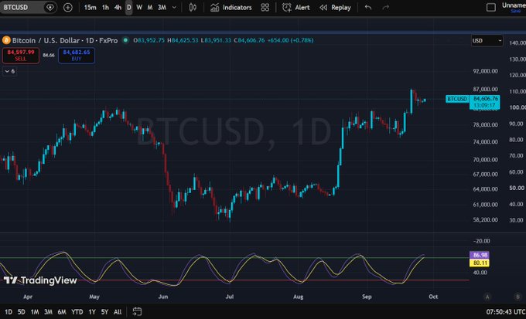
Task: Open the go-to-date calendar icon
Action: pos(137,311)
